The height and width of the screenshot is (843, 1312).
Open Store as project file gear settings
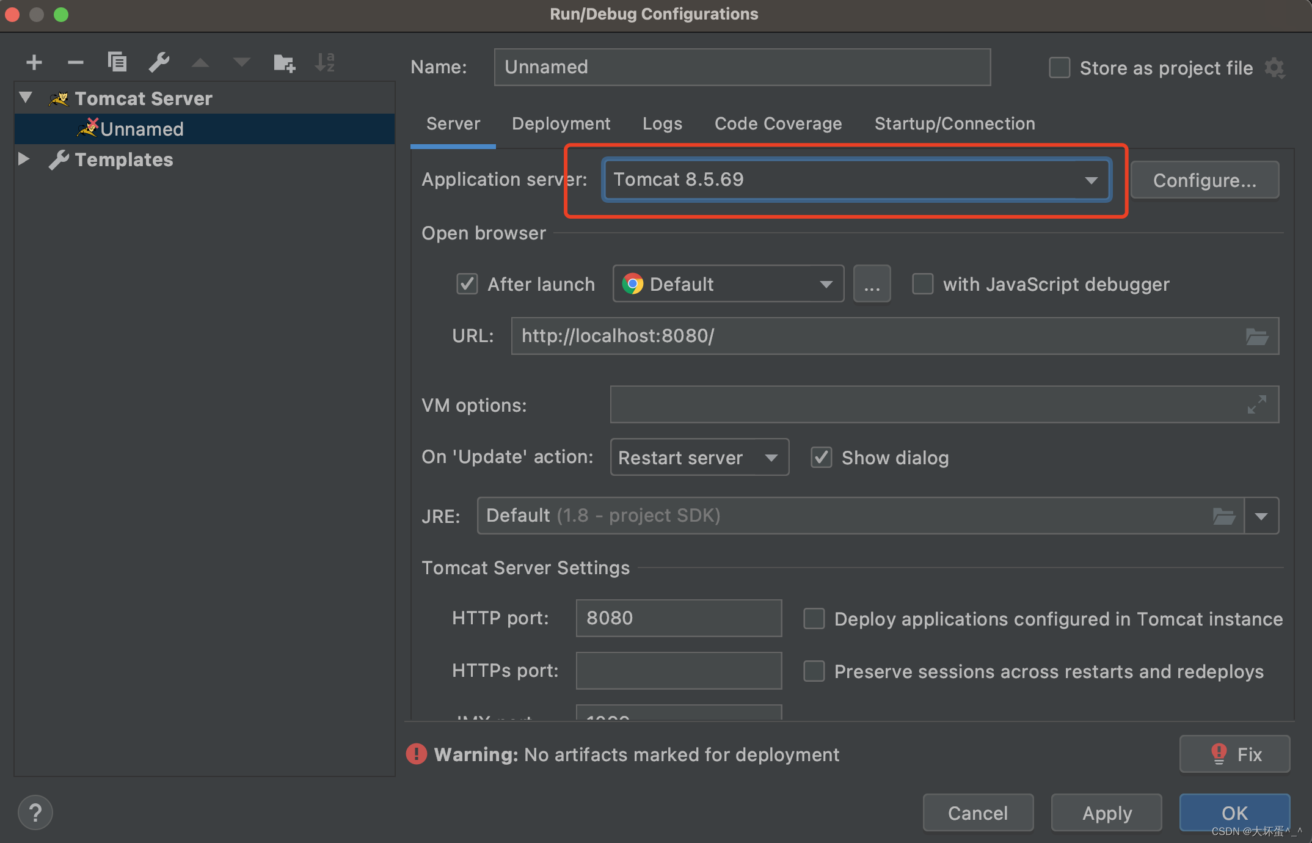(1274, 68)
